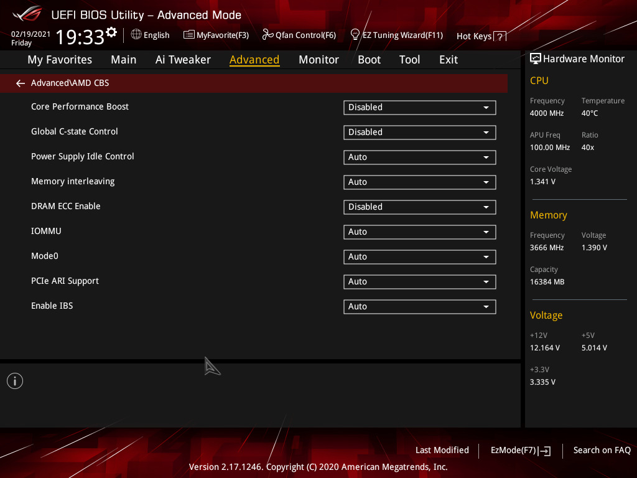Viewport: 637px width, 478px height.
Task: Click the EZ Tuning Wizard bulb icon
Action: 355,35
